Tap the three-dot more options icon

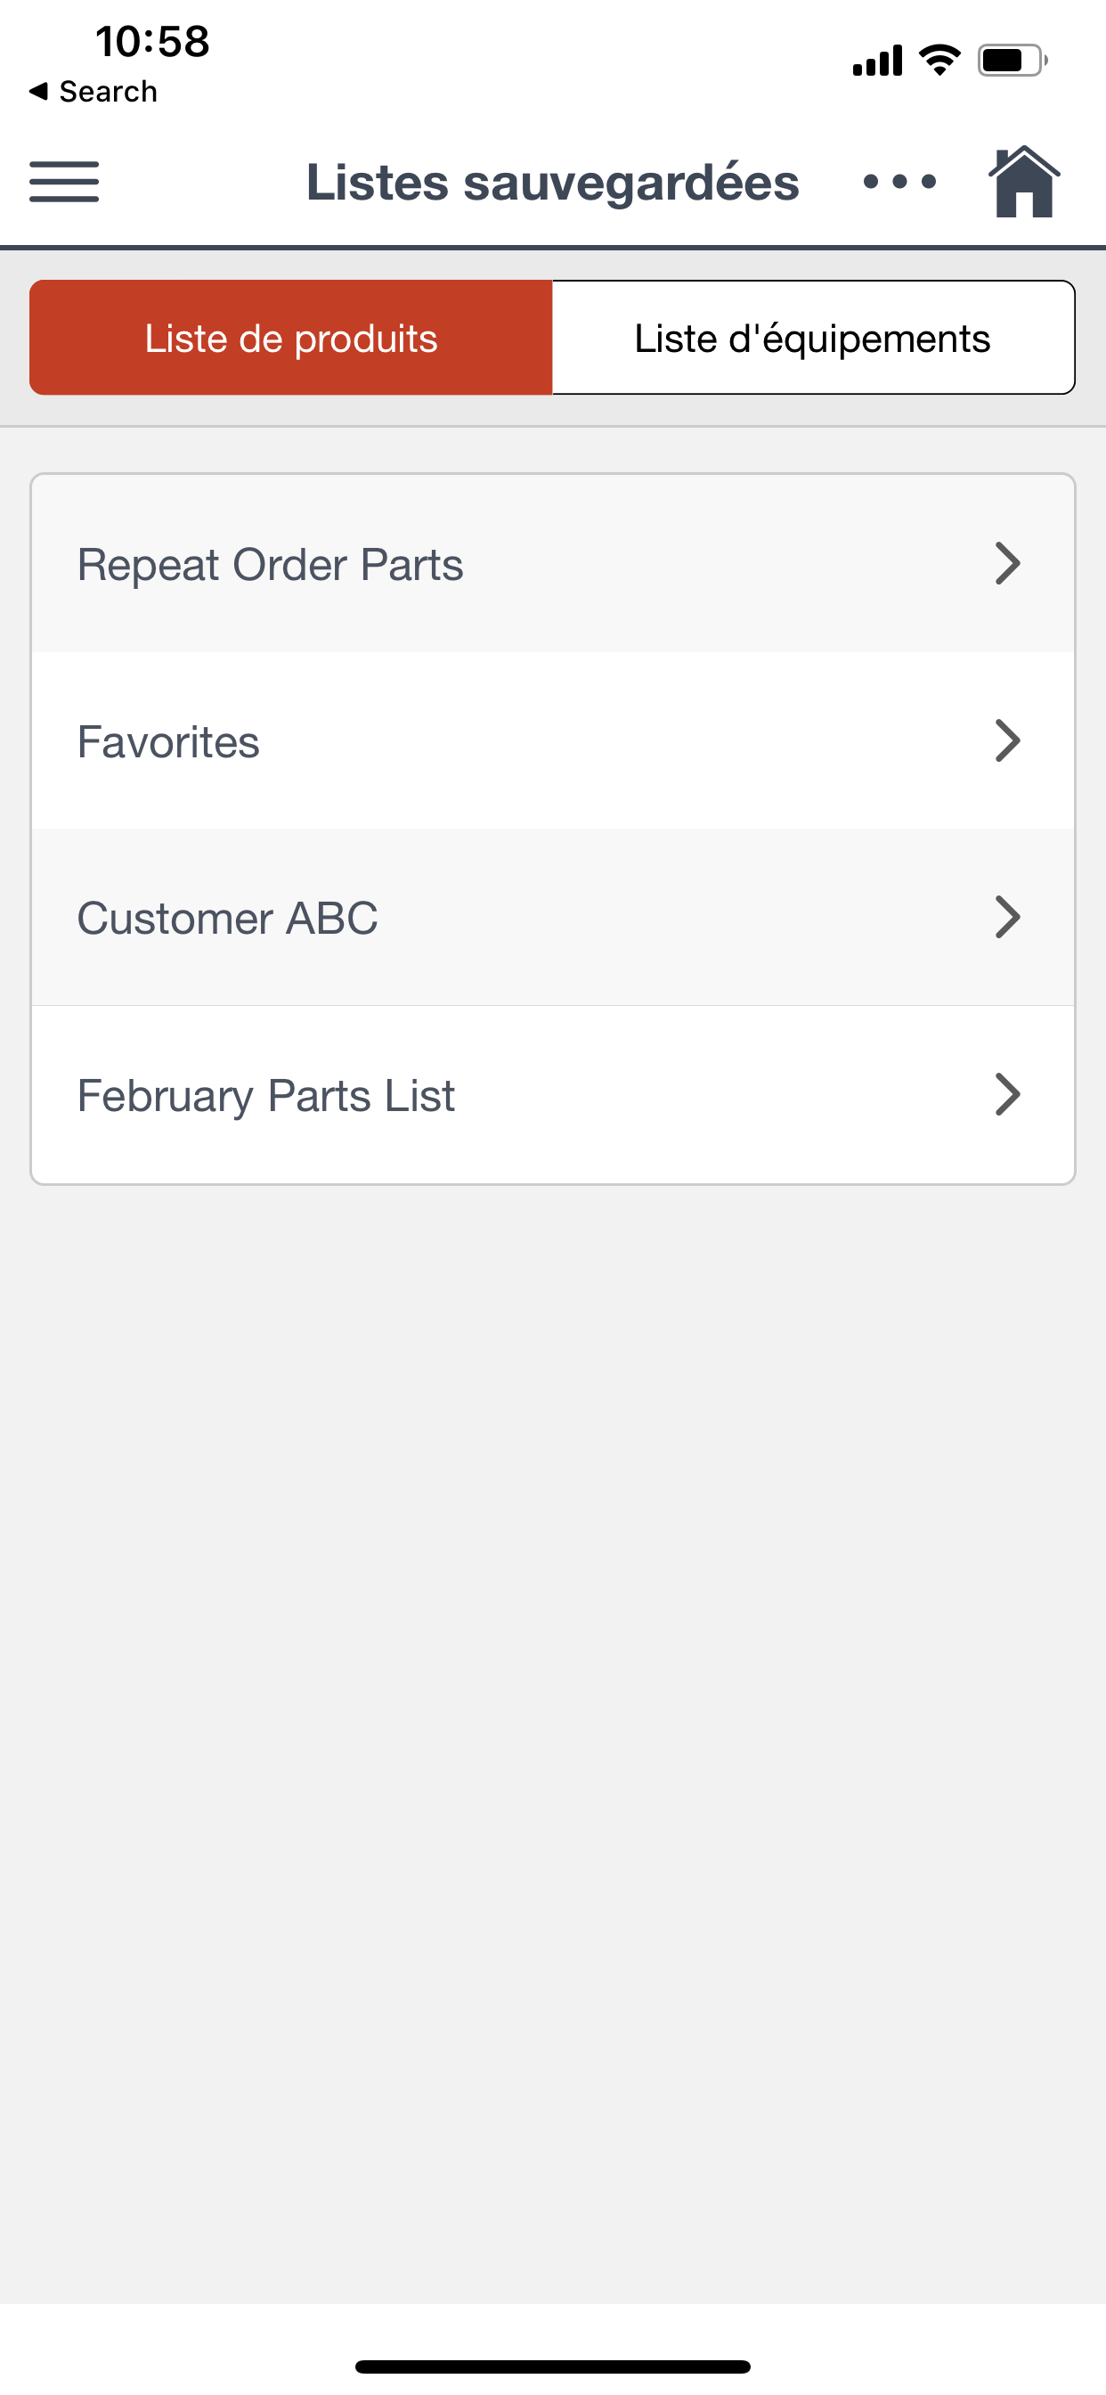(899, 181)
